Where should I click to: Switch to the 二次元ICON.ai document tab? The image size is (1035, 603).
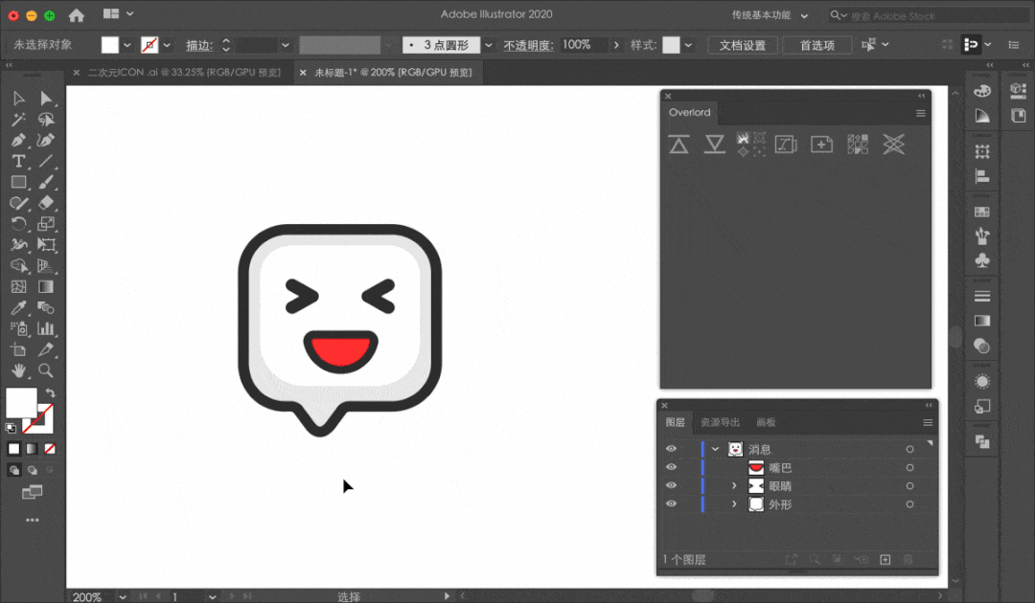[x=184, y=73]
